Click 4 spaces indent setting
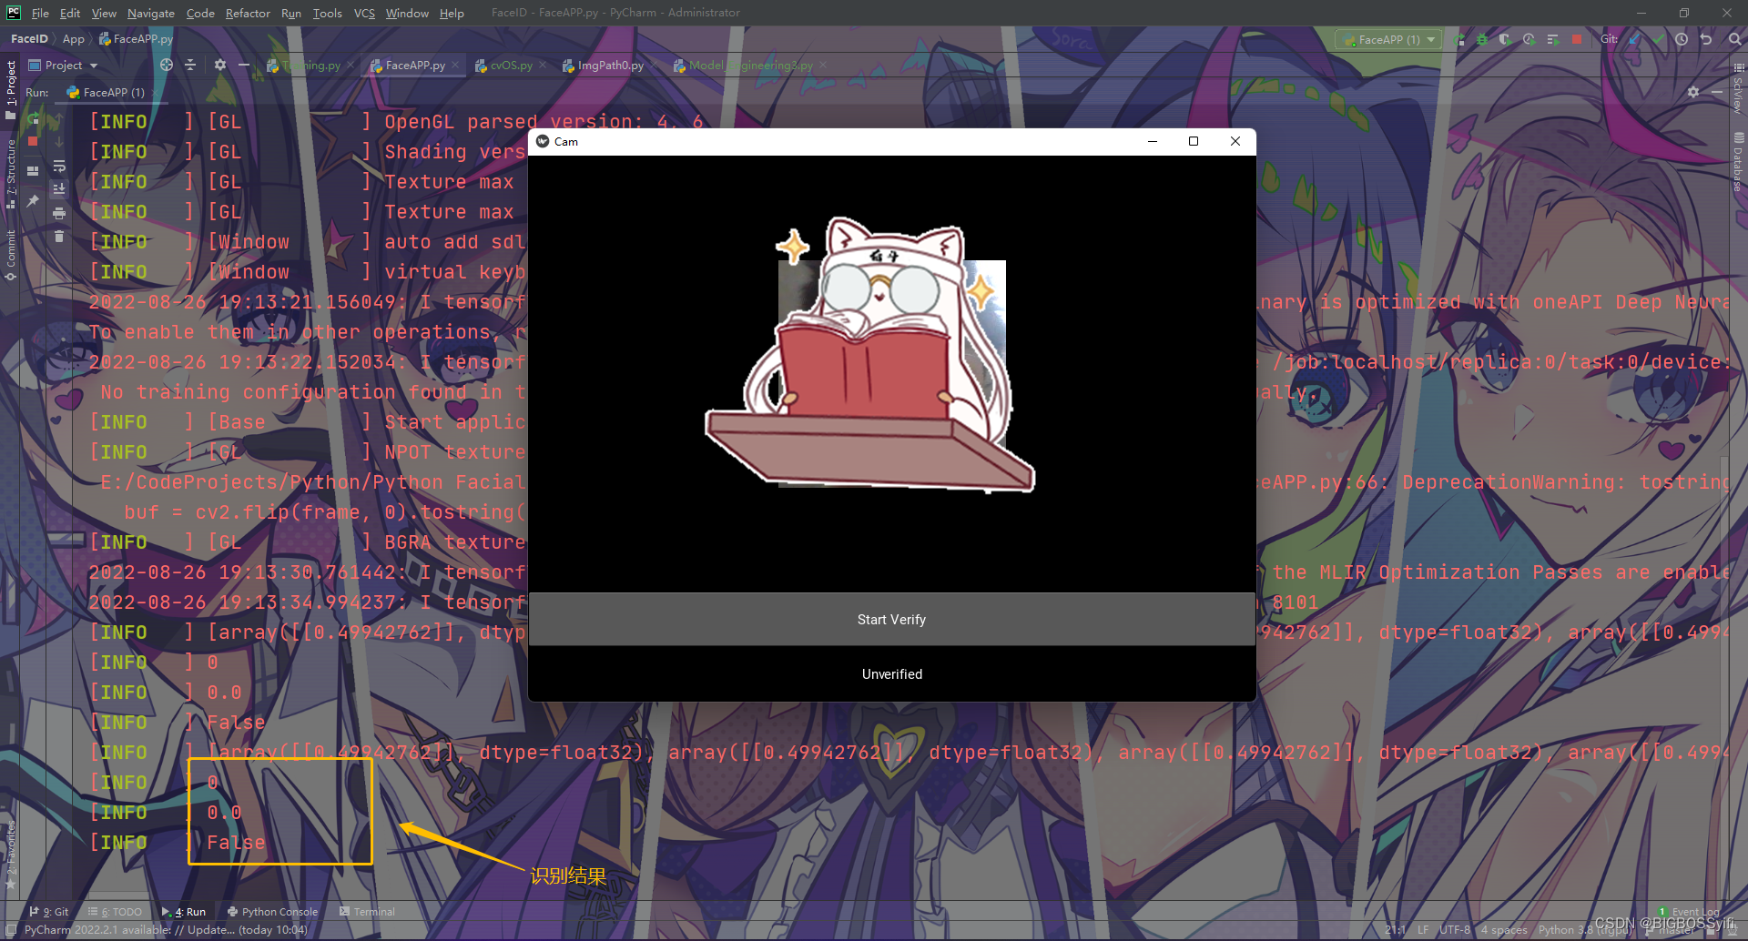This screenshot has width=1748, height=941. (1504, 929)
